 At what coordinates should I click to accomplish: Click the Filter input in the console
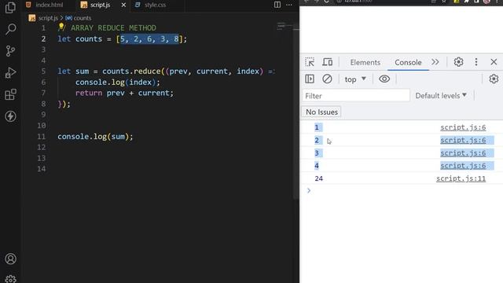356,96
